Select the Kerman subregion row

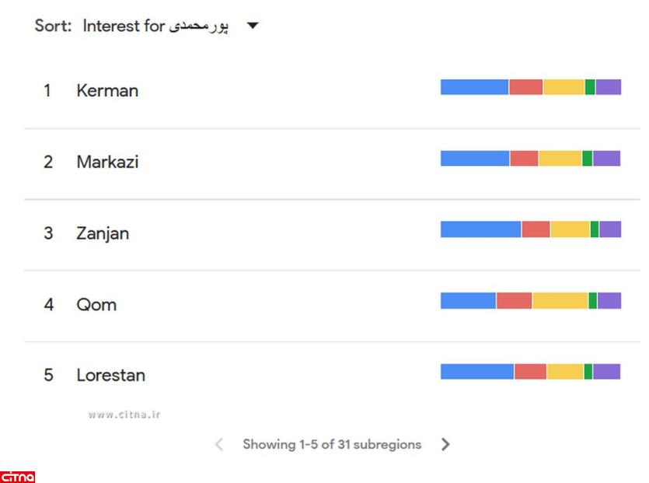[107, 91]
